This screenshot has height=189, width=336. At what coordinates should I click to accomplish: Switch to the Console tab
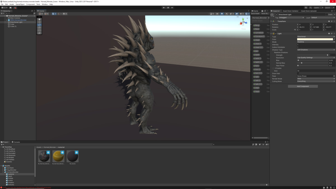coord(16,142)
